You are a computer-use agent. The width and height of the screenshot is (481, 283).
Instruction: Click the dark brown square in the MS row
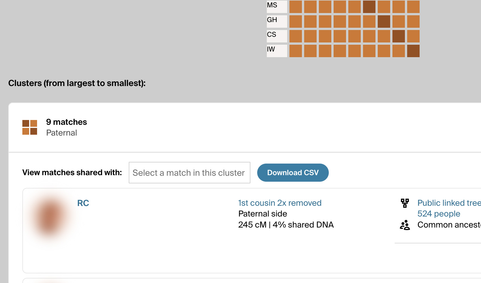point(369,7)
